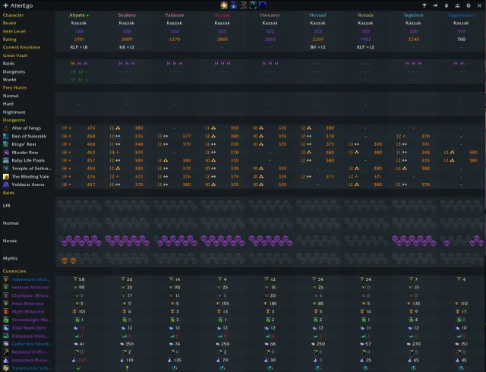
Task: Open the settings gear icon menu
Action: coord(469,5)
